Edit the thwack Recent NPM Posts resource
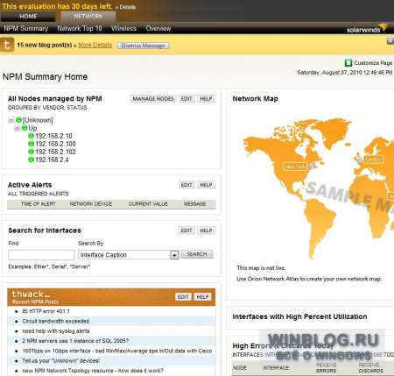The height and width of the screenshot is (376, 394). [183, 297]
